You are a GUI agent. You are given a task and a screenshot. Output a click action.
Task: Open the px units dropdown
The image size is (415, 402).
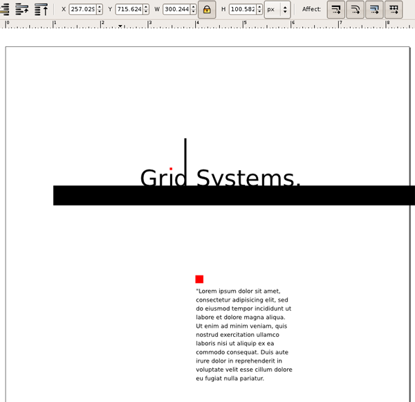[x=277, y=10]
